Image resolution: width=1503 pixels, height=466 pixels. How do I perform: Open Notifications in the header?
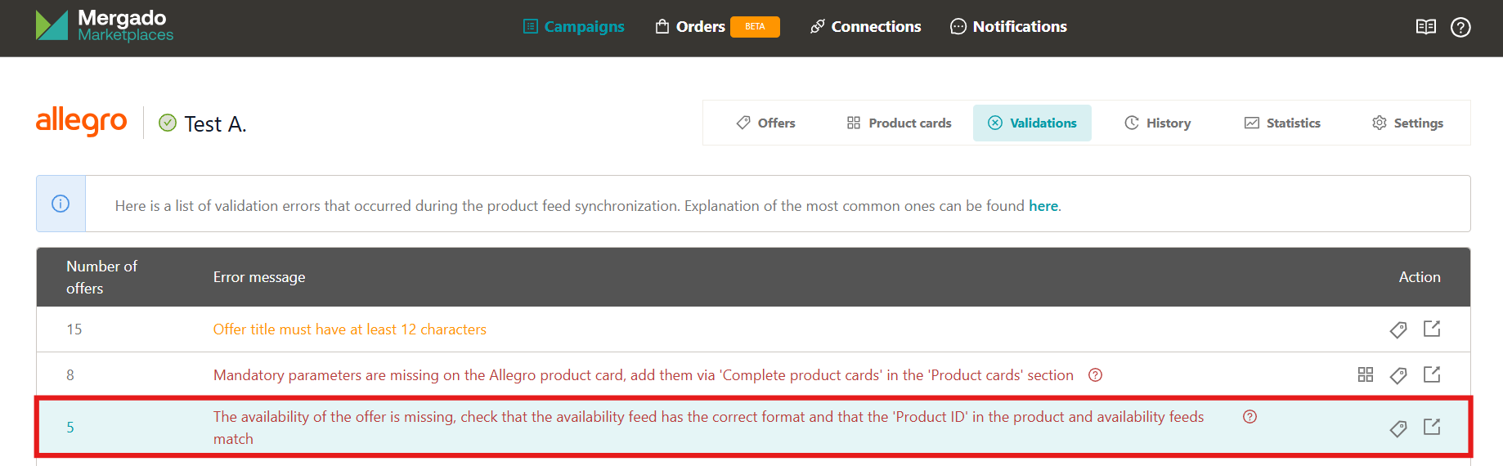[1008, 27]
